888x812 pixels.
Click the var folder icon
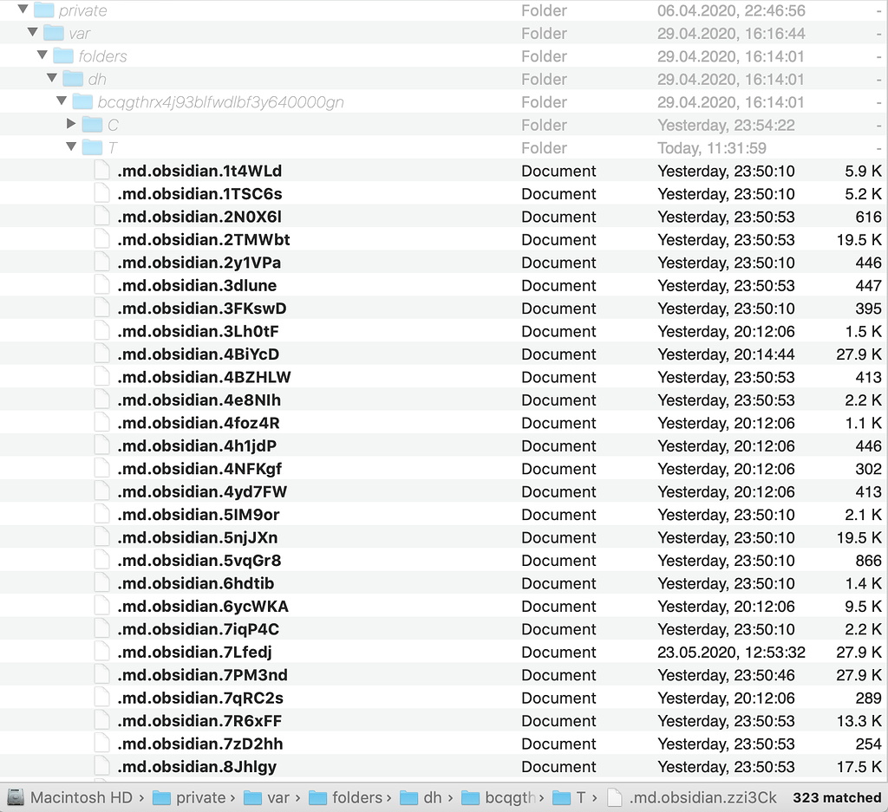pyautogui.click(x=54, y=33)
